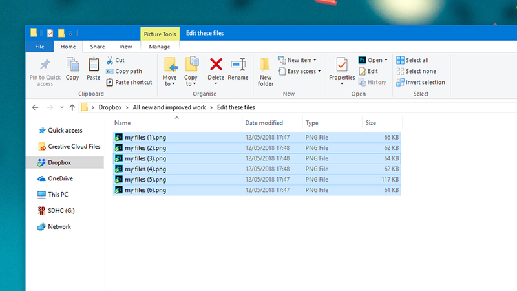Viewport: 517px width, 291px height.
Task: Click the Rename icon
Action: tap(238, 65)
